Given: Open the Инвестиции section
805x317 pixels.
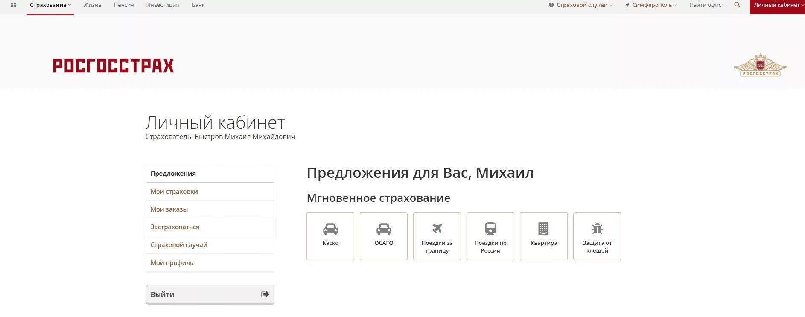Looking at the screenshot, I should [x=163, y=5].
